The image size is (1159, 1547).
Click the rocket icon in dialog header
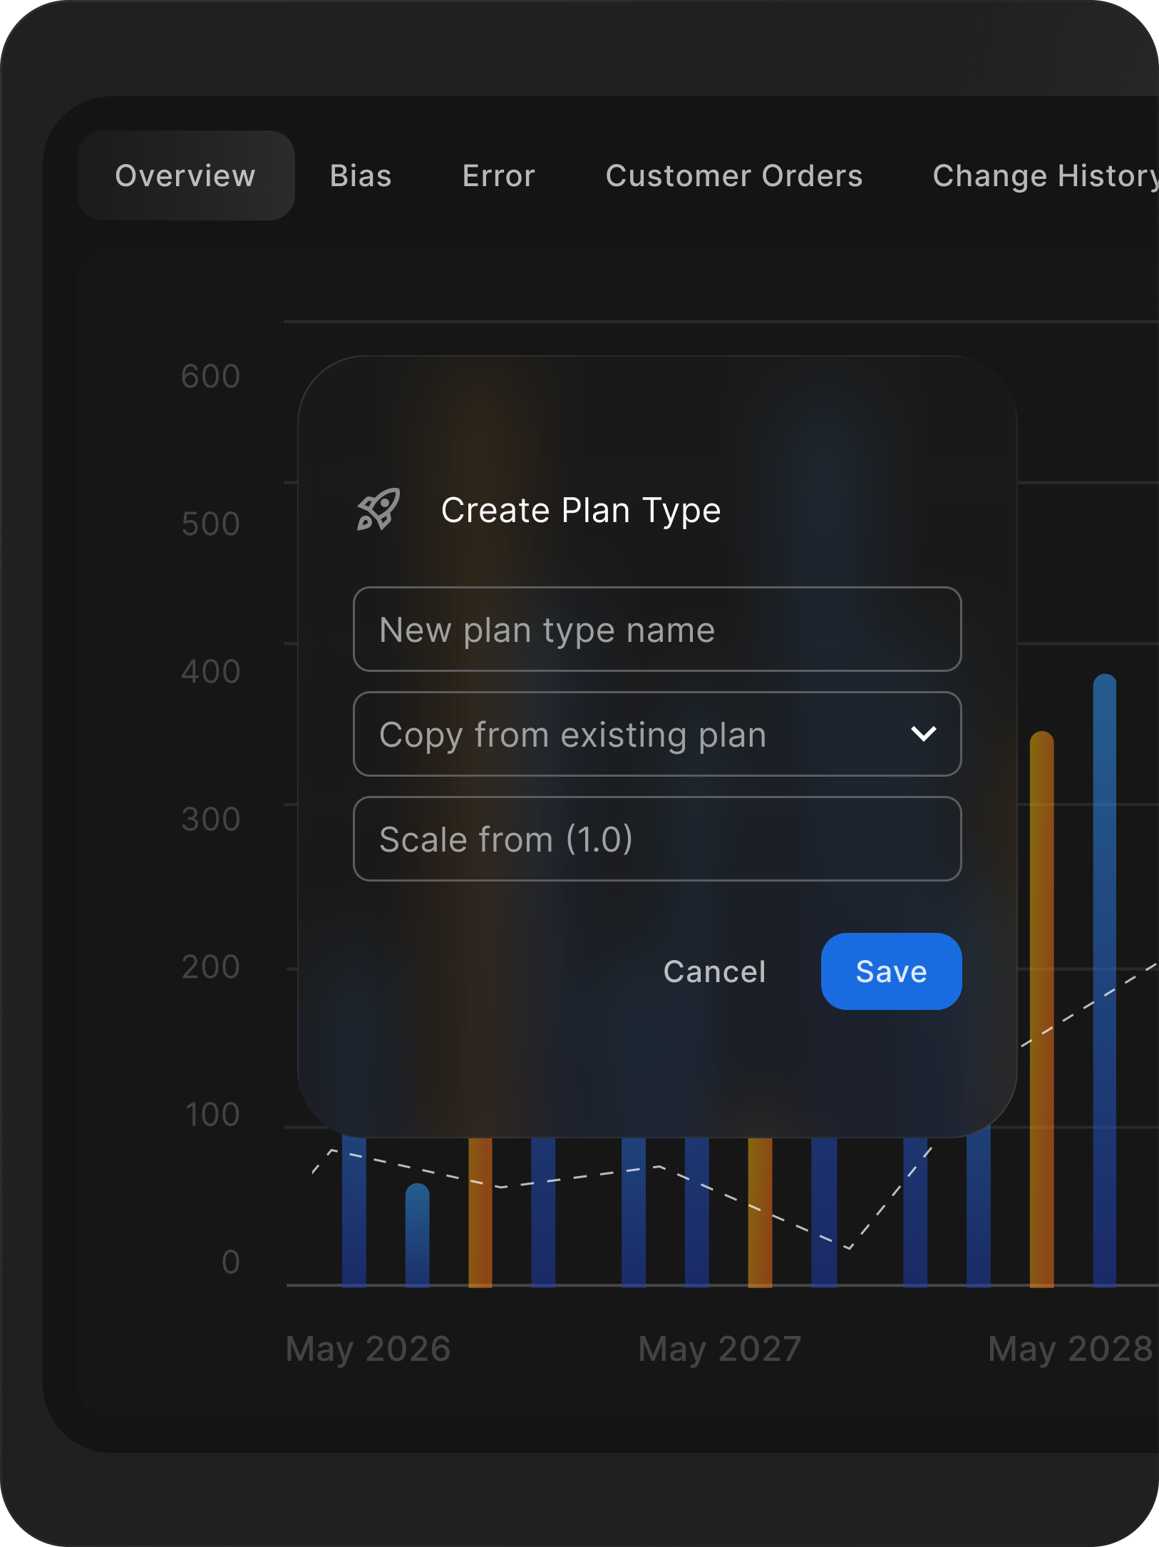tap(378, 510)
